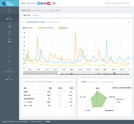
Task: Click left handle of chart range slider
Action: (x=59, y=73)
